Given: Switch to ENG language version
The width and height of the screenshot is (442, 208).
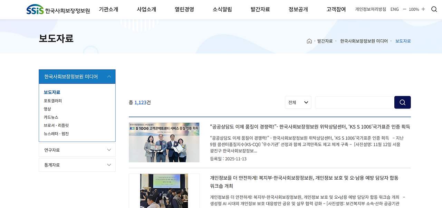Looking at the screenshot, I should 395,9.
